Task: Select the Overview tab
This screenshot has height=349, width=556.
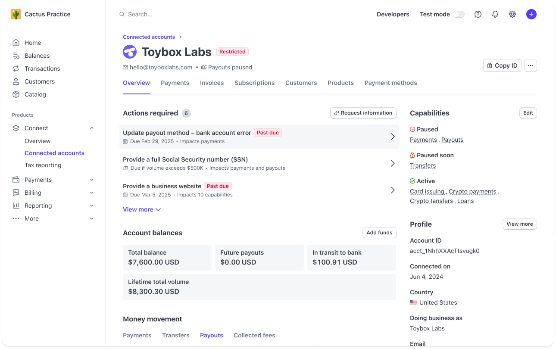Action: pyautogui.click(x=137, y=83)
